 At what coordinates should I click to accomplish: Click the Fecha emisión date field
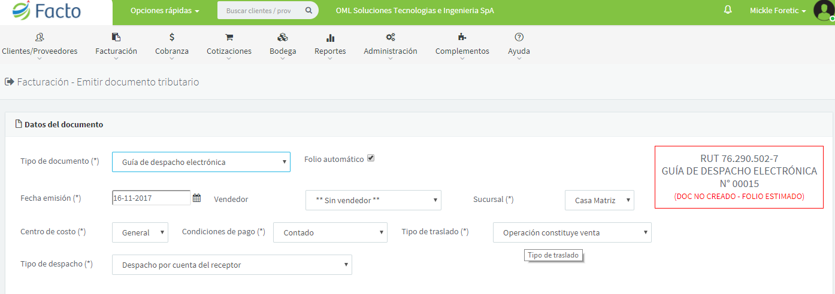tap(152, 198)
